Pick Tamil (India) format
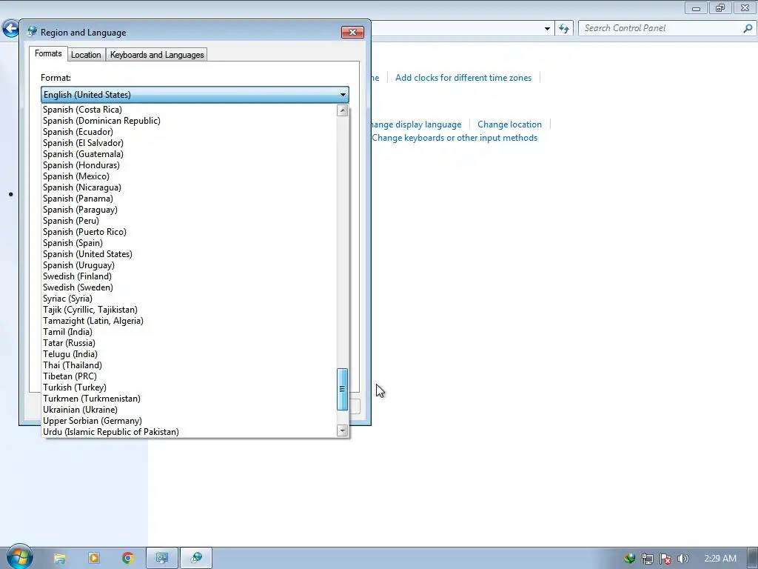This screenshot has height=569, width=758. point(189,333)
